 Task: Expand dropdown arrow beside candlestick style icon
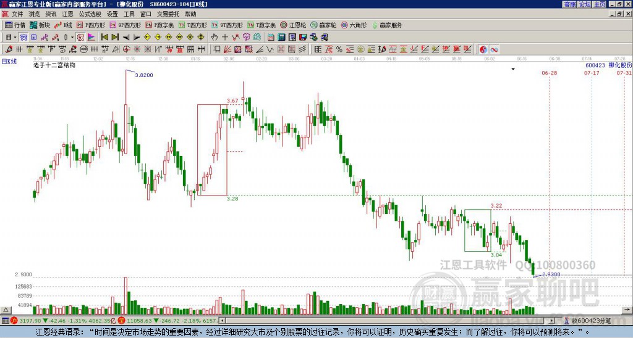coord(72,38)
